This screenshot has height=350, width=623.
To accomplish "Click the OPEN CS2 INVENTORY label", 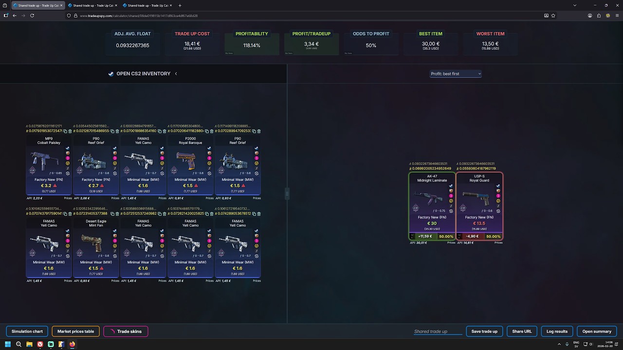I will [x=144, y=74].
